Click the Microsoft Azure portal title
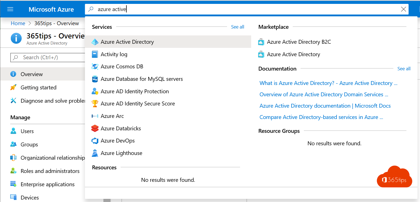Viewport: 420px width, 202px height. coord(51,9)
